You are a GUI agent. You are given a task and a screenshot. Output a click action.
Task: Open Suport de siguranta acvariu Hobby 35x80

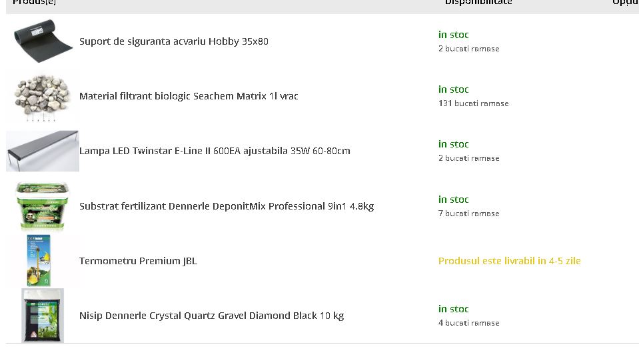point(174,41)
